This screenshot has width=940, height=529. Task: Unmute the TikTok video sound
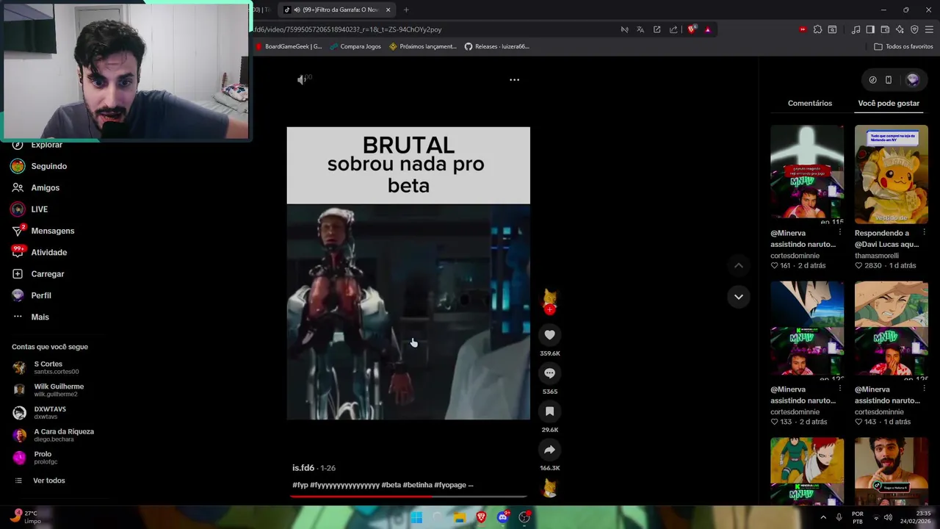point(302,79)
